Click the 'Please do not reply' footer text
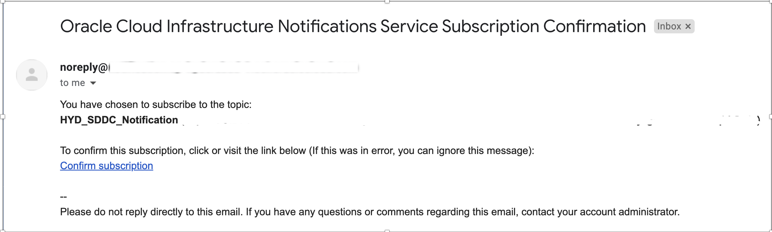The height and width of the screenshot is (232, 772). [370, 212]
